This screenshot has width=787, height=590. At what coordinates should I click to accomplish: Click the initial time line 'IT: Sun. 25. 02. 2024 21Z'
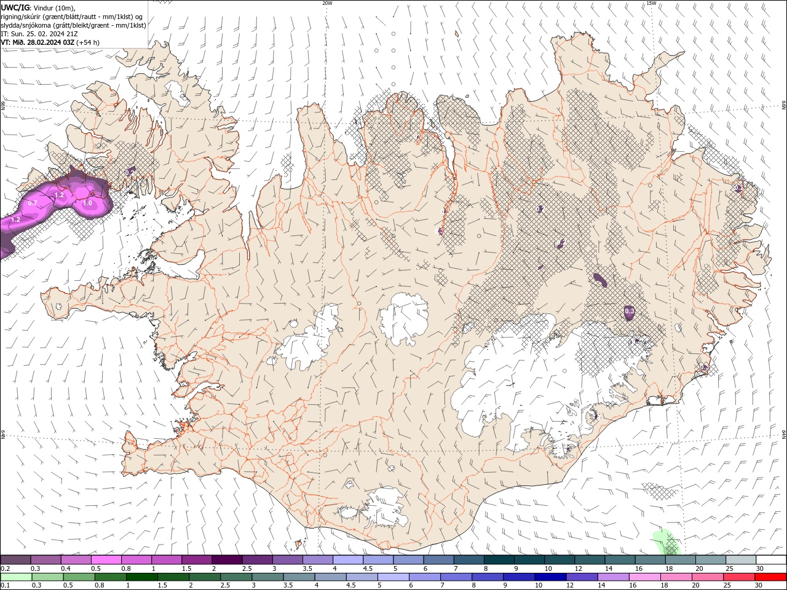tap(40, 34)
